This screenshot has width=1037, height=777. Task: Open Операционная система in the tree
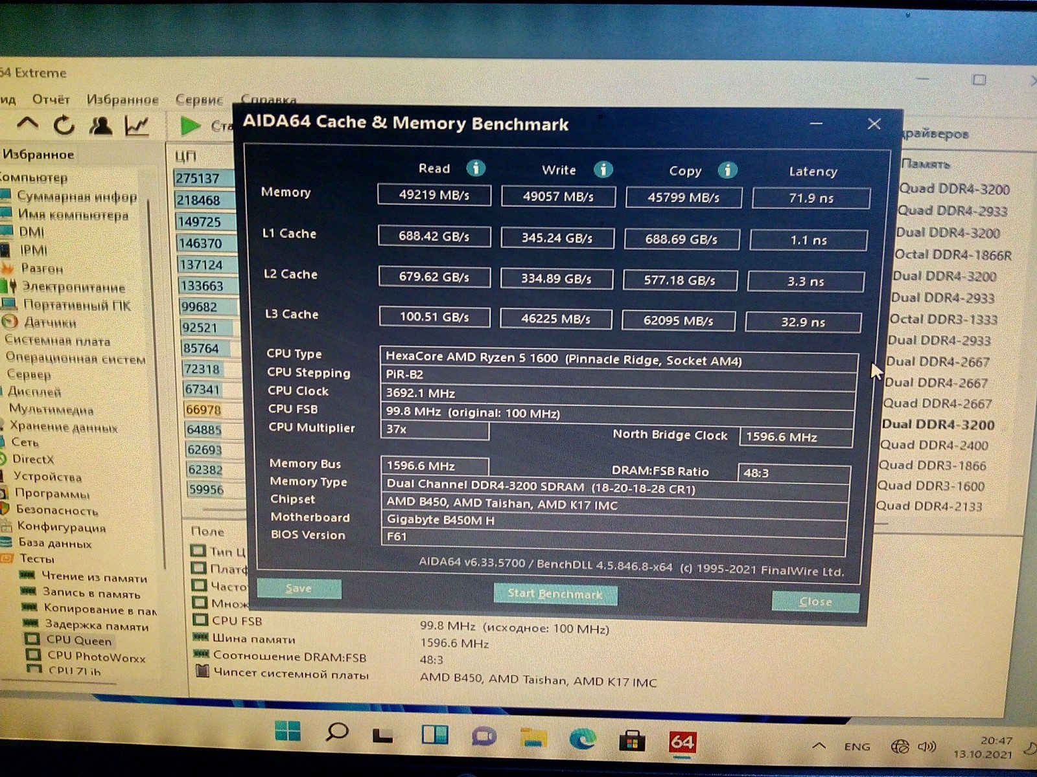(75, 358)
